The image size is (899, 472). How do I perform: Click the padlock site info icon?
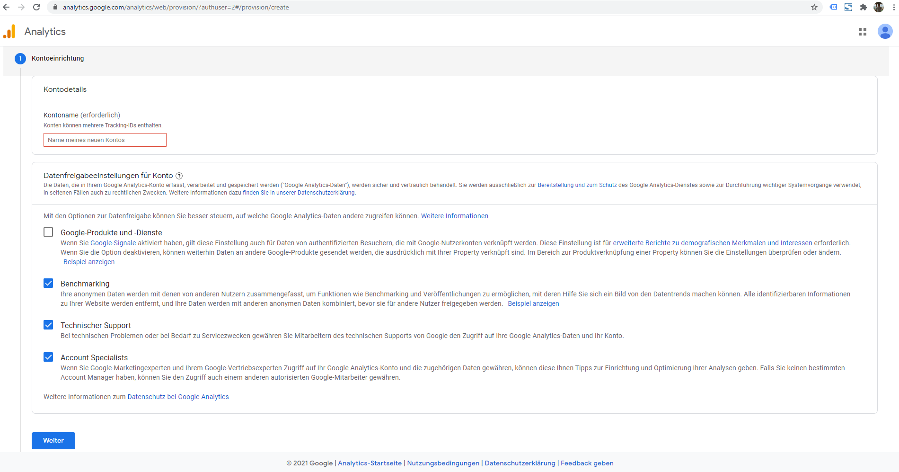[x=55, y=7]
